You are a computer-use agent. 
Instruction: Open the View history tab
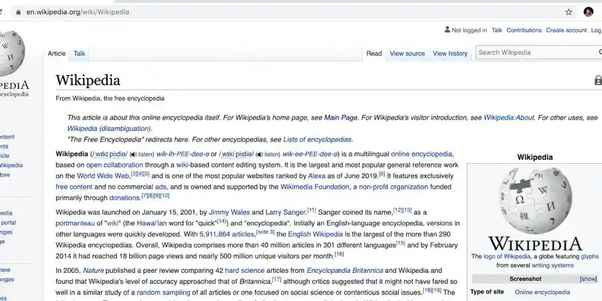pos(450,54)
